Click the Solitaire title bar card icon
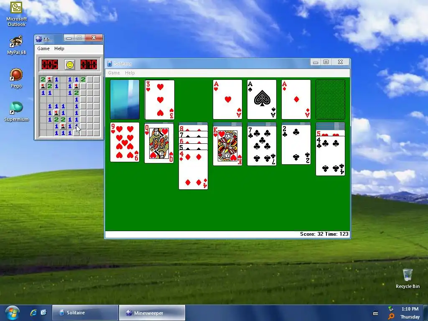This screenshot has height=321, width=428. (110, 64)
